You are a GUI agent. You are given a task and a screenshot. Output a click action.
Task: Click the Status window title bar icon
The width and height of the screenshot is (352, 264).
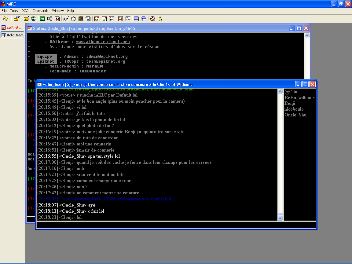pyautogui.click(x=30, y=28)
